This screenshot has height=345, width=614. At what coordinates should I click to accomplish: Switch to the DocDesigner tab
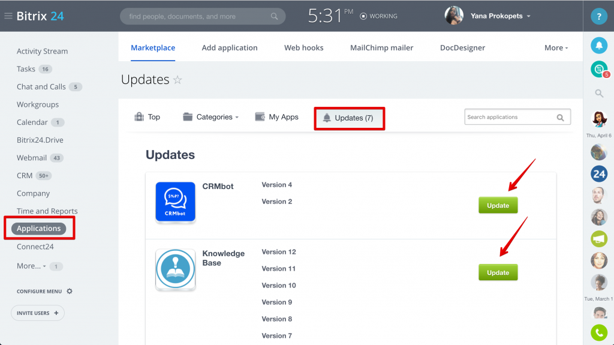pyautogui.click(x=462, y=48)
